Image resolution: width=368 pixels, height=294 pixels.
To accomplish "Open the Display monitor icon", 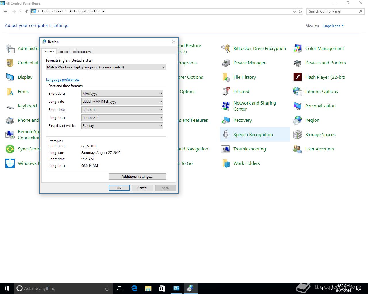I will click(x=10, y=77).
